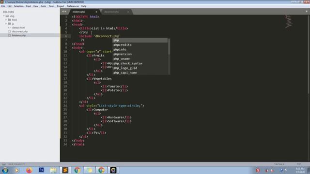Select the vlog root folder

12,16
